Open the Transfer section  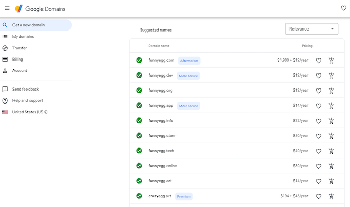[x=20, y=48]
